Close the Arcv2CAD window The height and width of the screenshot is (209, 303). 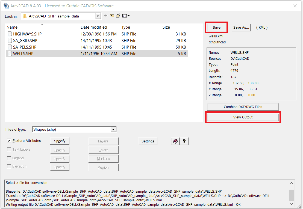click(x=295, y=6)
